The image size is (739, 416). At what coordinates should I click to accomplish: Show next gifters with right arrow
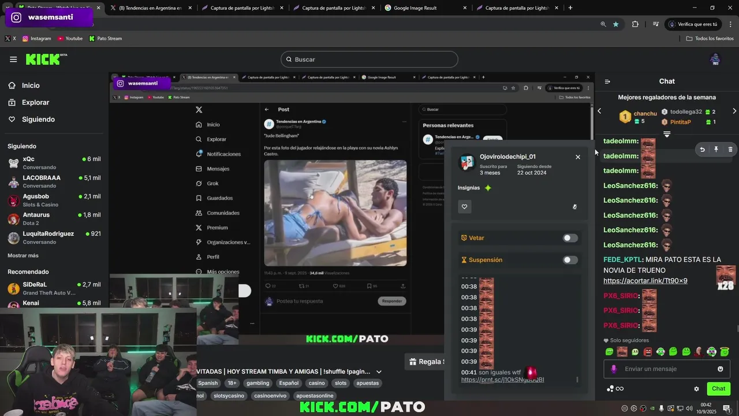(x=734, y=111)
